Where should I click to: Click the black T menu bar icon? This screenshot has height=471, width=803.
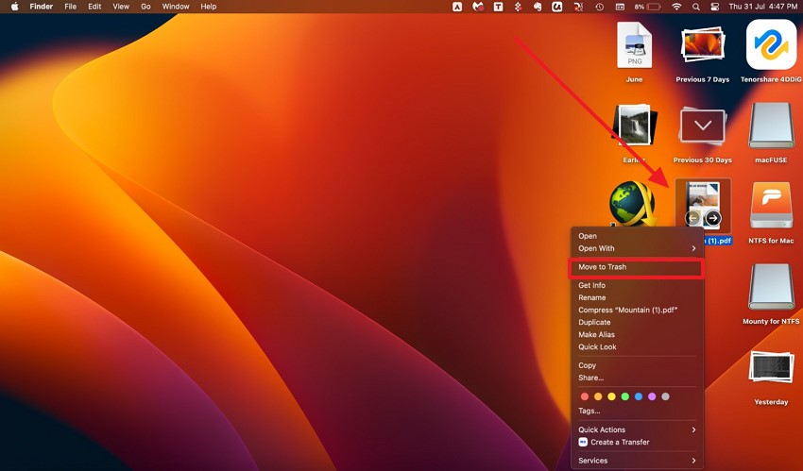click(498, 7)
